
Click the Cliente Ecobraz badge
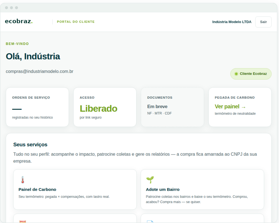tap(251, 74)
